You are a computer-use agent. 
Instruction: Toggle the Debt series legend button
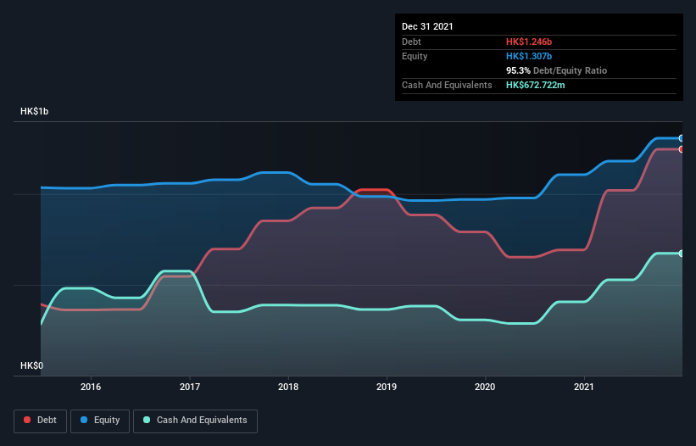(x=41, y=421)
